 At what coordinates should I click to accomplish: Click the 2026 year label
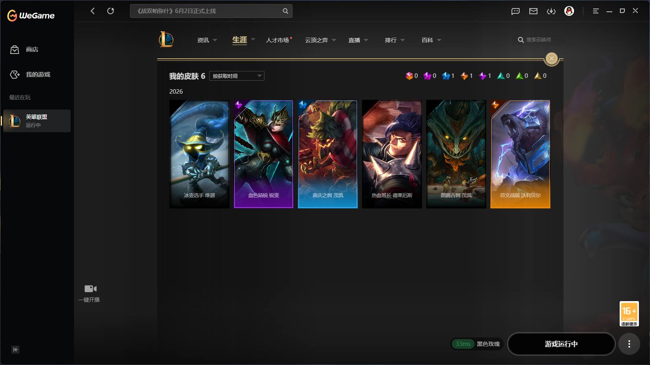pos(176,92)
